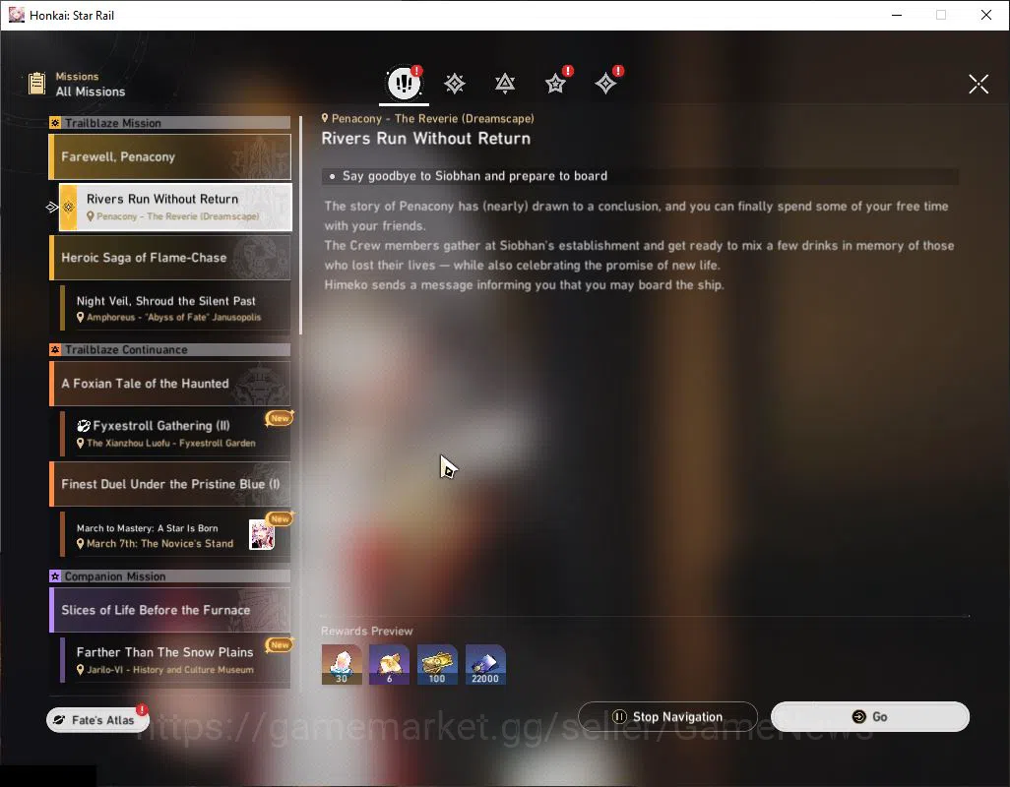Select March to Mastery: A Star Is Born mission
Screen dimensions: 1010x787
[x=175, y=535]
